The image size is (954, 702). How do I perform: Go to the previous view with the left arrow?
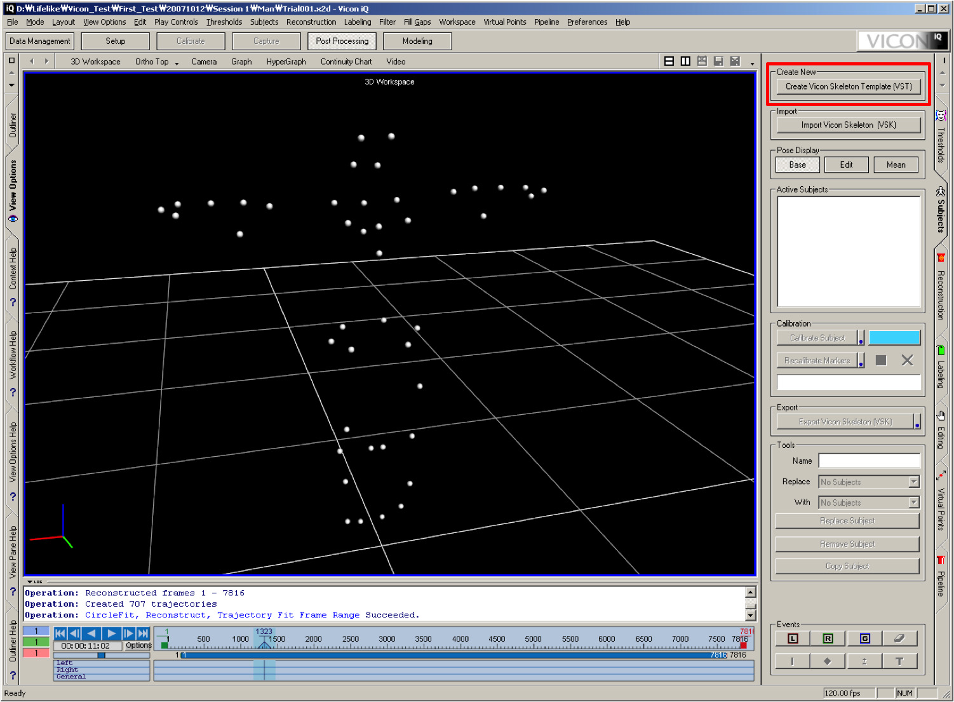(x=31, y=62)
